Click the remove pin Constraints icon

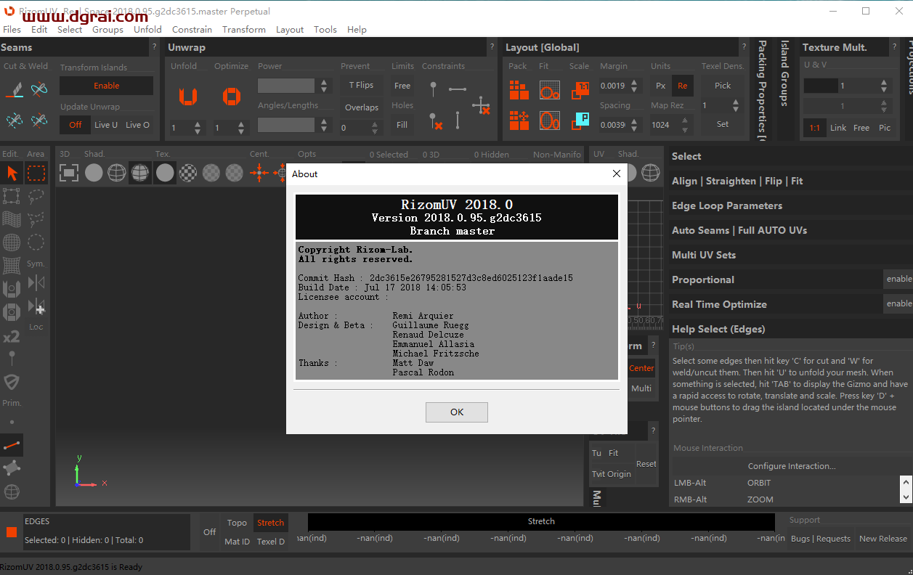point(435,121)
